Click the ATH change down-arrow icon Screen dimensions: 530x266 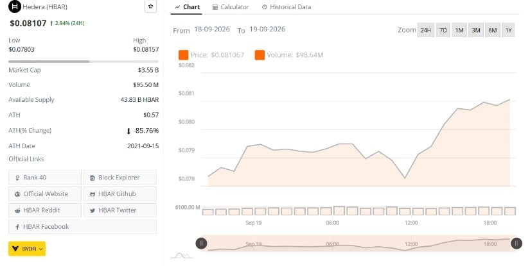coord(128,131)
